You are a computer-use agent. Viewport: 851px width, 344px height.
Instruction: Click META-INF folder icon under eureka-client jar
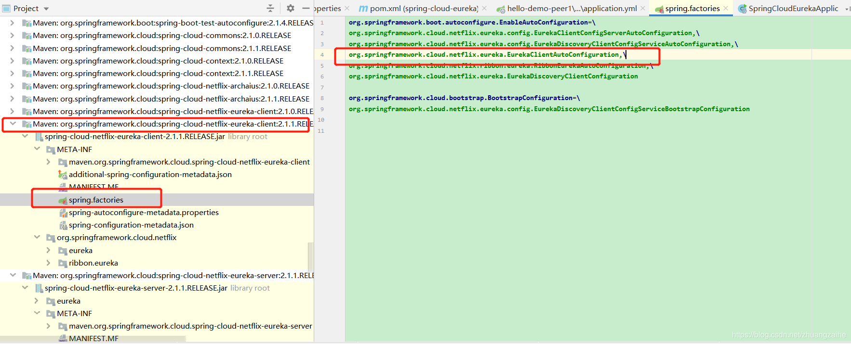pos(51,150)
